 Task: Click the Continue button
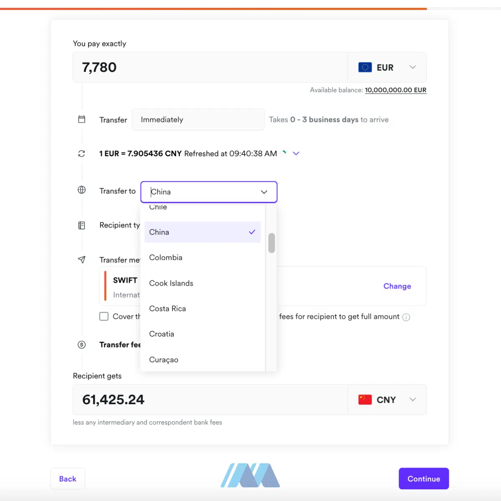(424, 478)
